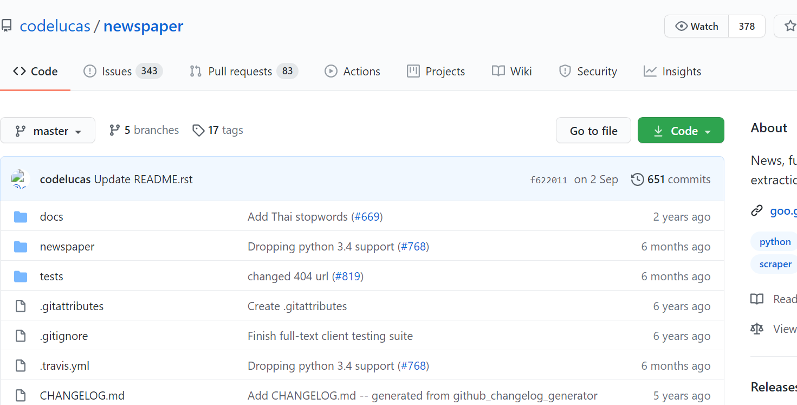Open commit hash f622011
The height and width of the screenshot is (405, 797).
[549, 180]
